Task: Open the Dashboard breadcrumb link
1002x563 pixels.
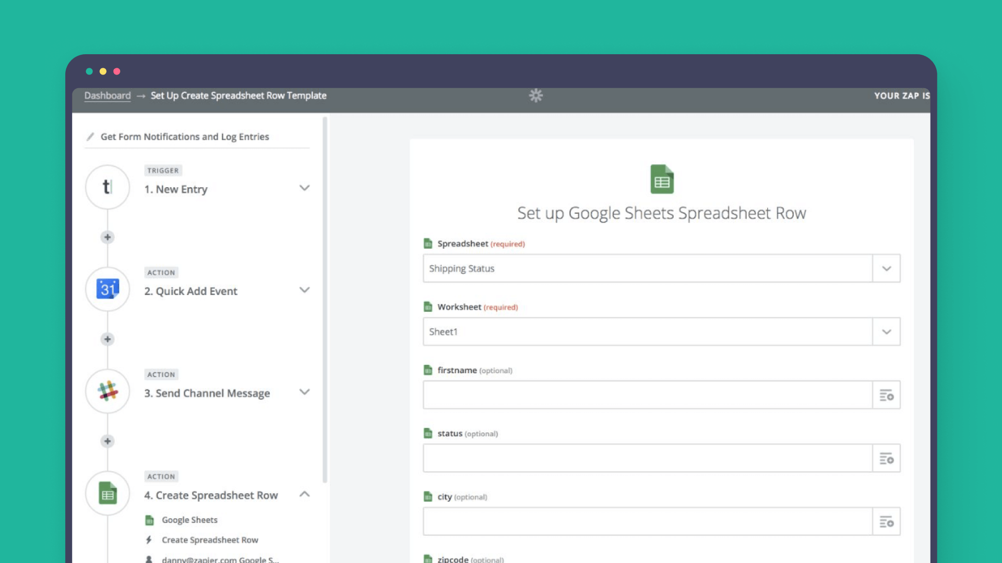Action: click(108, 95)
